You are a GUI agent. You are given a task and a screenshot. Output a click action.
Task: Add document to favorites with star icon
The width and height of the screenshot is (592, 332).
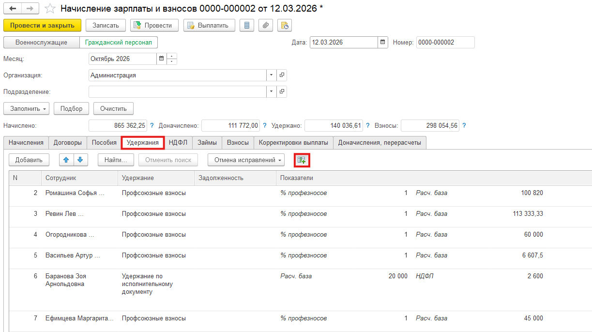[50, 9]
